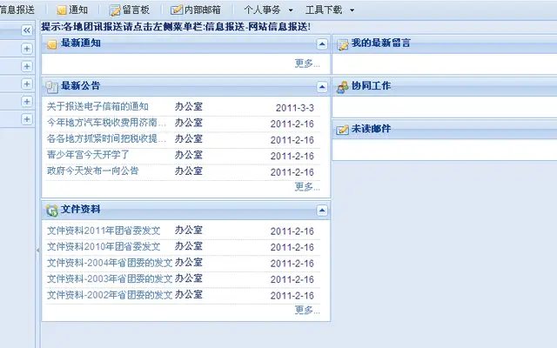Open announcement 关于报送电子信箱的通知
557x348 pixels.
point(97,106)
